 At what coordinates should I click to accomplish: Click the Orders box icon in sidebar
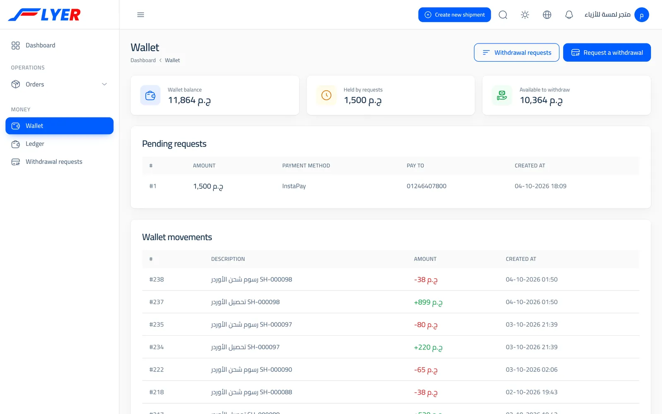click(16, 84)
